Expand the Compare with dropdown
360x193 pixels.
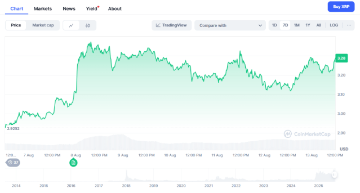click(x=230, y=25)
